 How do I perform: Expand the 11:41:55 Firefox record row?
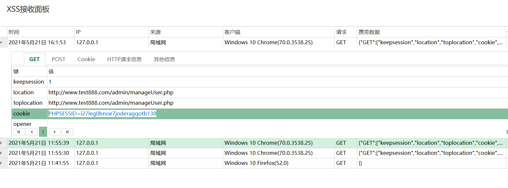pos(2,163)
